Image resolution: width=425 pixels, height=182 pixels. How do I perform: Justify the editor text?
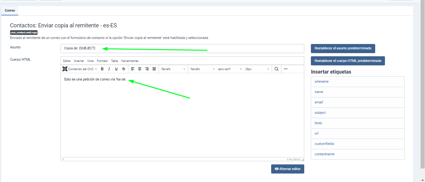(154, 69)
